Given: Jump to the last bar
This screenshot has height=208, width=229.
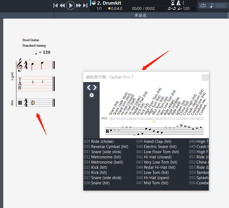Looking at the screenshot, I should pyautogui.click(x=85, y=5).
